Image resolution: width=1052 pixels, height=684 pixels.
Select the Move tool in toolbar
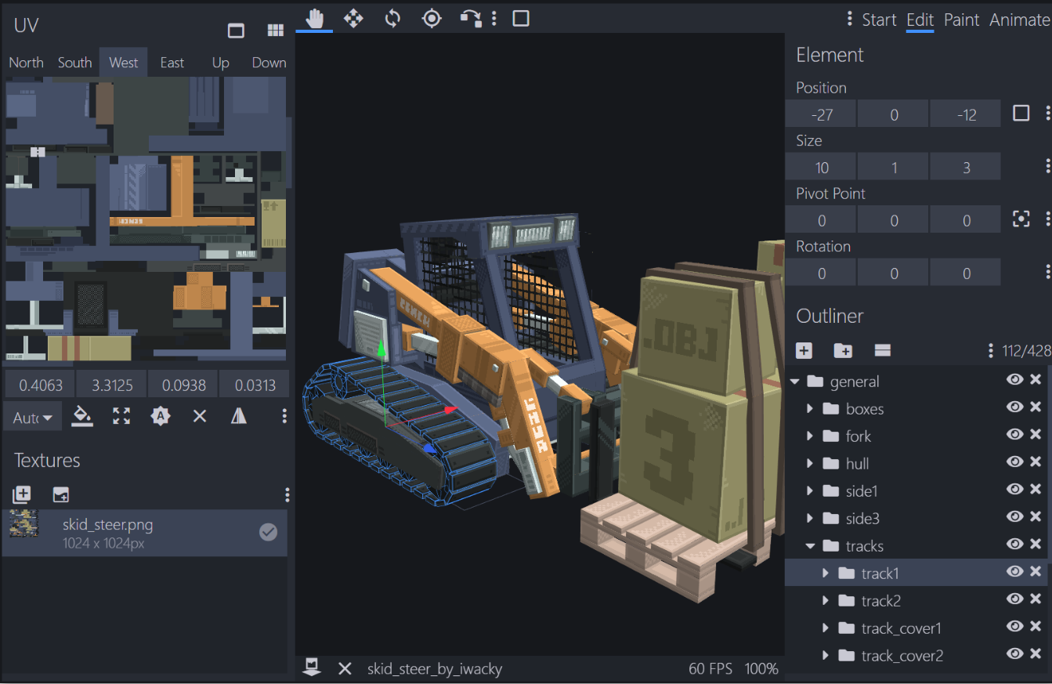coord(353,18)
